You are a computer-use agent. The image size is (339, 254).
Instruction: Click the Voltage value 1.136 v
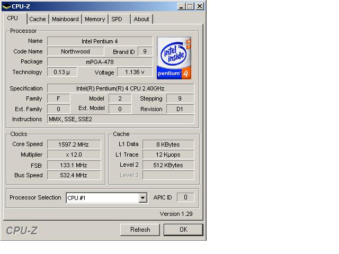(x=135, y=72)
